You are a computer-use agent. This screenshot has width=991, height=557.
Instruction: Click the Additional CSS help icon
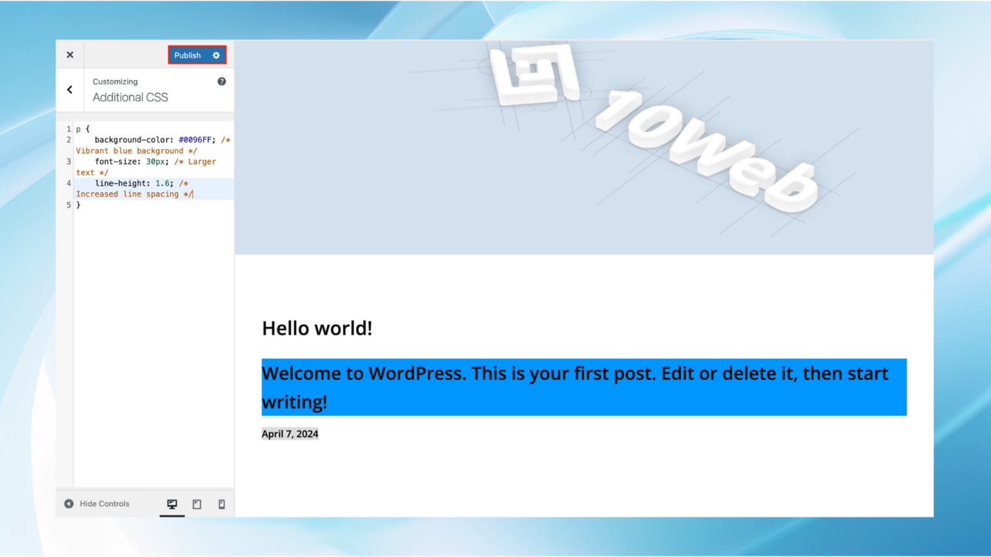tap(221, 81)
